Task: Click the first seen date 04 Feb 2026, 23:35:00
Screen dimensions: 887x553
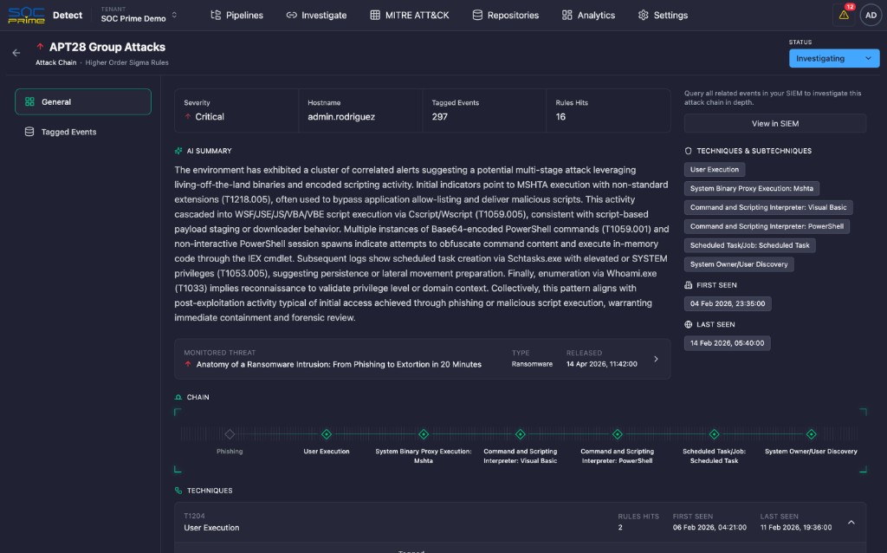Action: point(728,304)
